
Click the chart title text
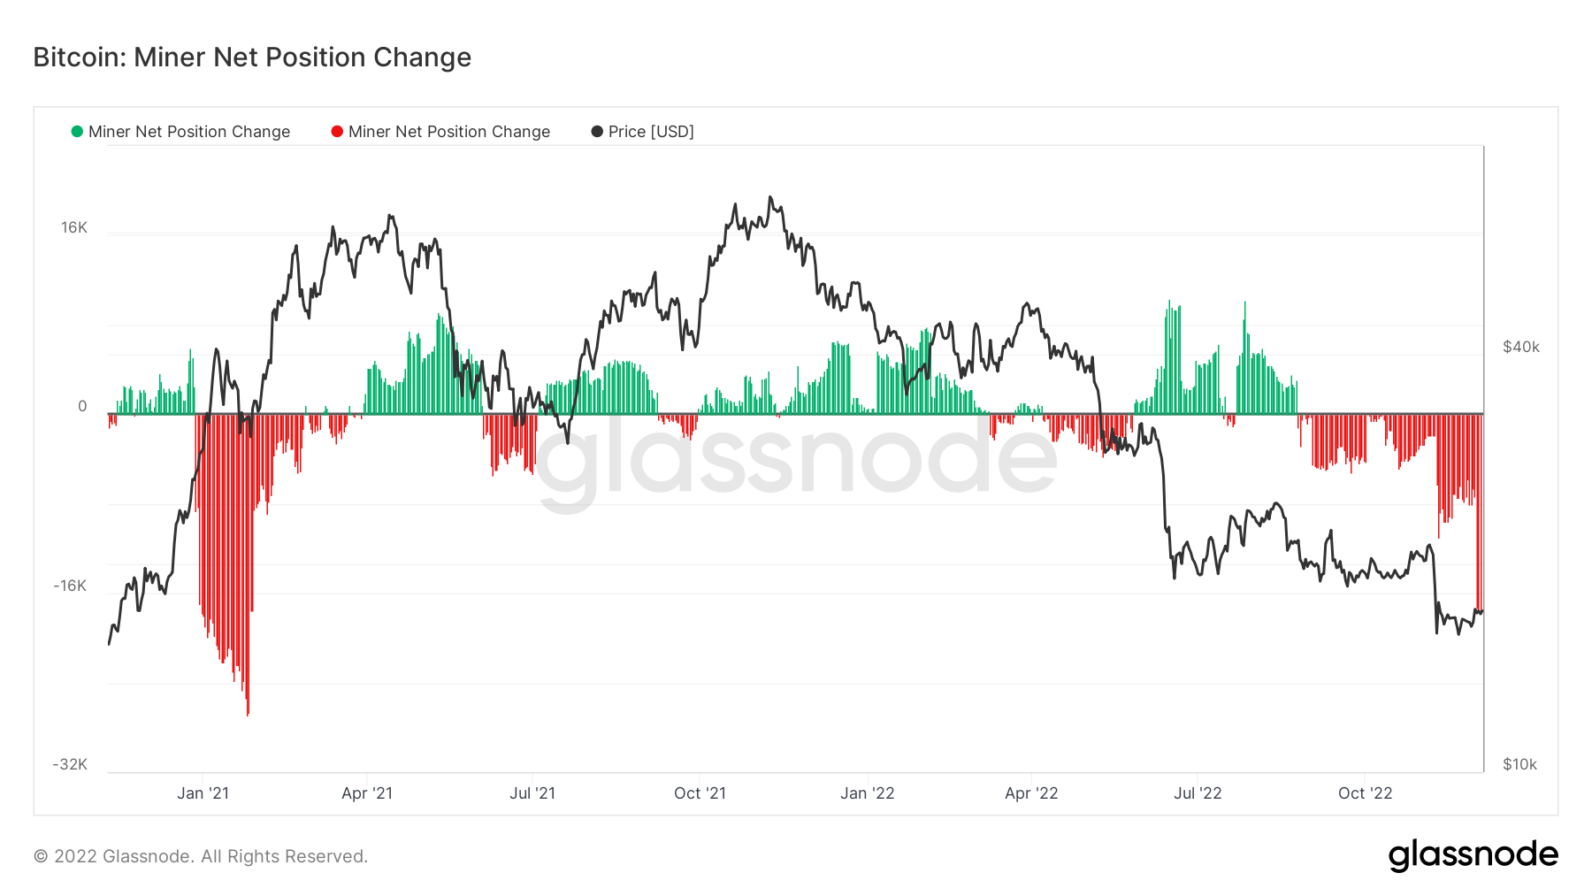[252, 57]
